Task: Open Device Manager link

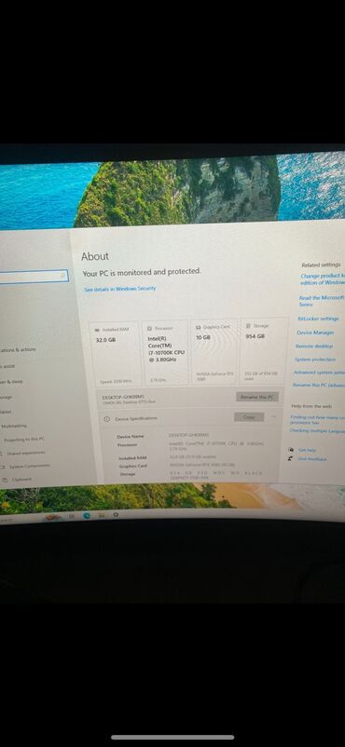Action: (315, 333)
